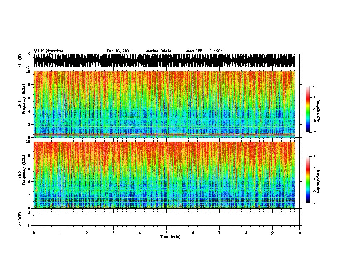Click the '6' tick on the time axis

193,233
